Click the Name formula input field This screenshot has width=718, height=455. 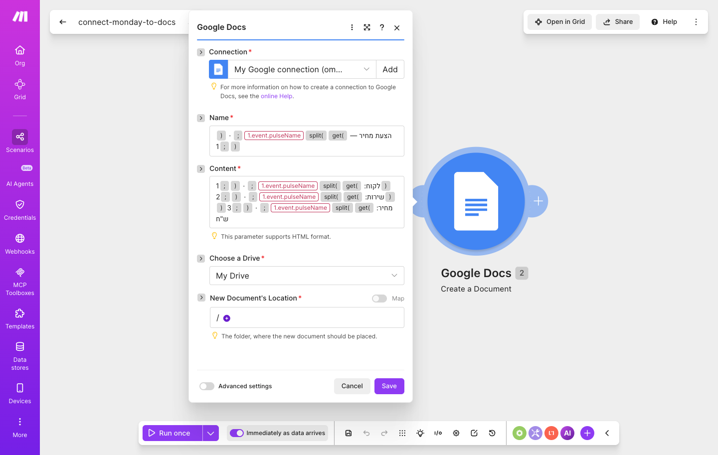click(x=307, y=141)
